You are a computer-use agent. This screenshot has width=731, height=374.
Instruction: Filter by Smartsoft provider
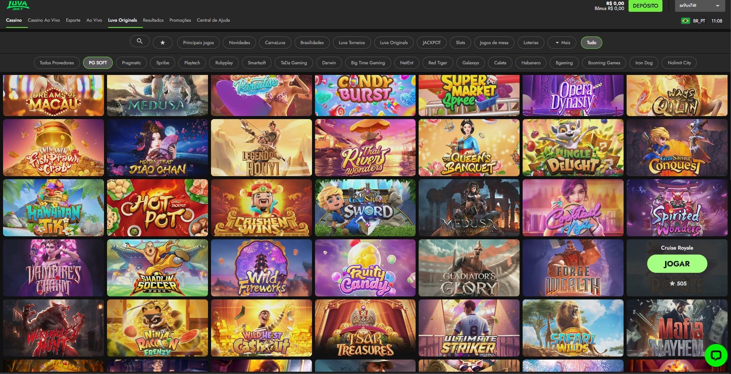[257, 63]
